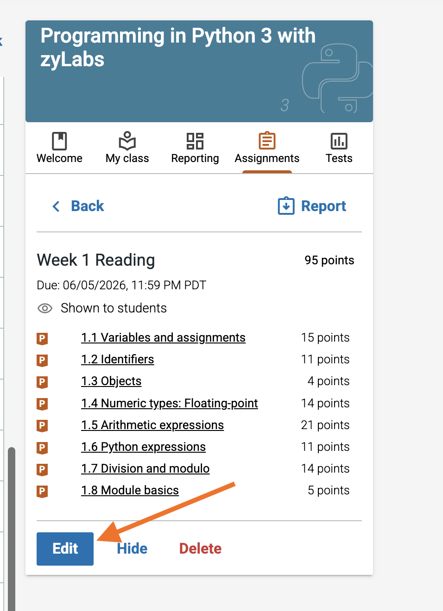This screenshot has width=443, height=611.
Task: Go back using the Back chevron
Action: coord(56,206)
